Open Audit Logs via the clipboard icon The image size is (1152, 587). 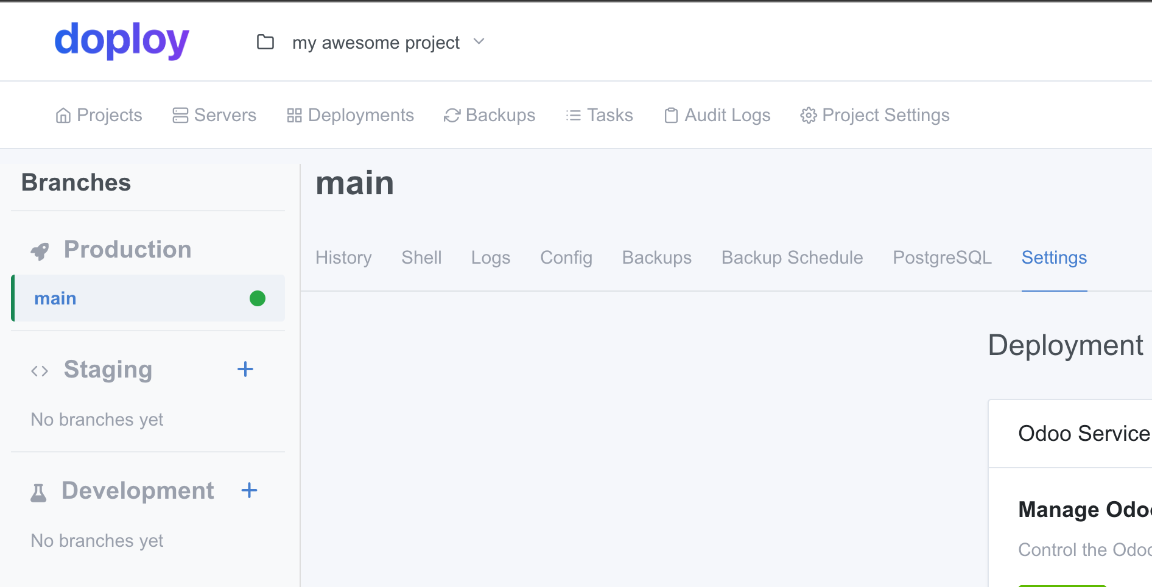pyautogui.click(x=671, y=115)
